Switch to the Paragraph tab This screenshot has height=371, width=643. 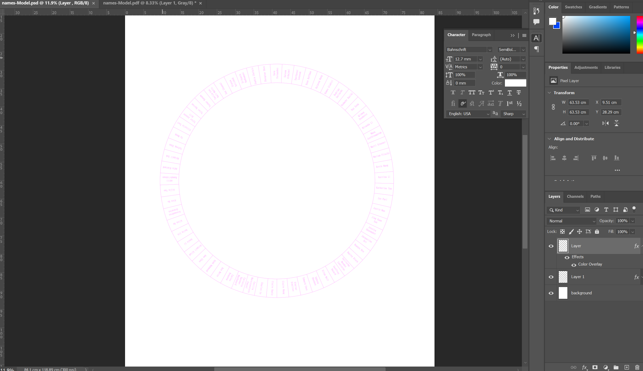pos(481,35)
